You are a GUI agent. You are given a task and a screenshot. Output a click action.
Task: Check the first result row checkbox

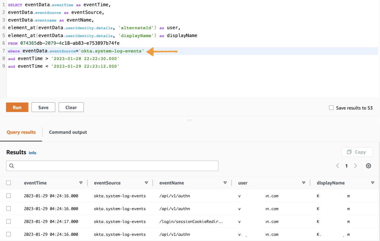[9, 196]
